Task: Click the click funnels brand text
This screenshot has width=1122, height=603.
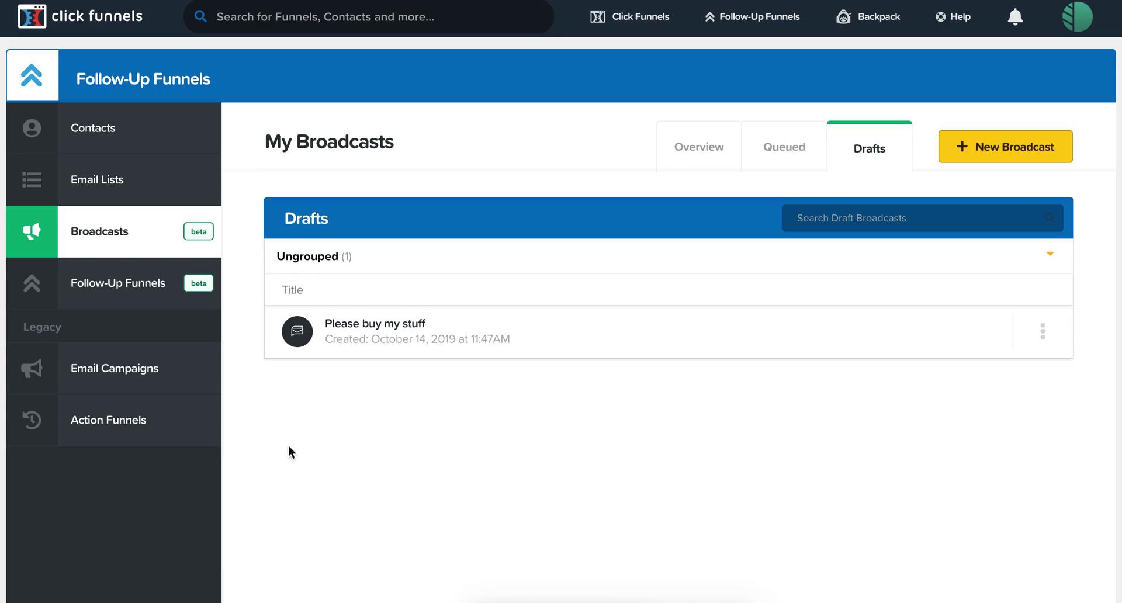Action: 97,16
